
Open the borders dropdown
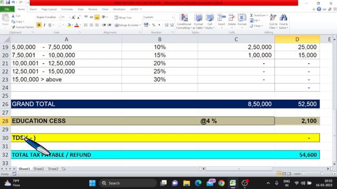click(x=63, y=25)
